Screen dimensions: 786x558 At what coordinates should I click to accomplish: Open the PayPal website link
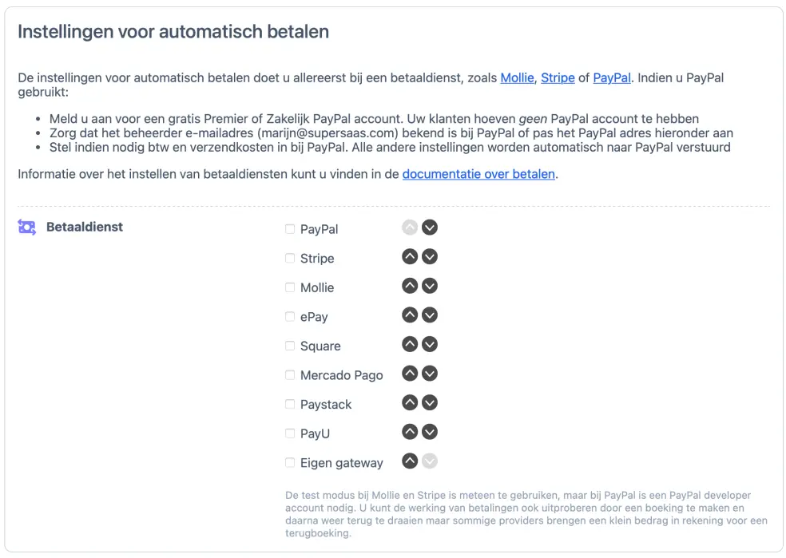[610, 77]
